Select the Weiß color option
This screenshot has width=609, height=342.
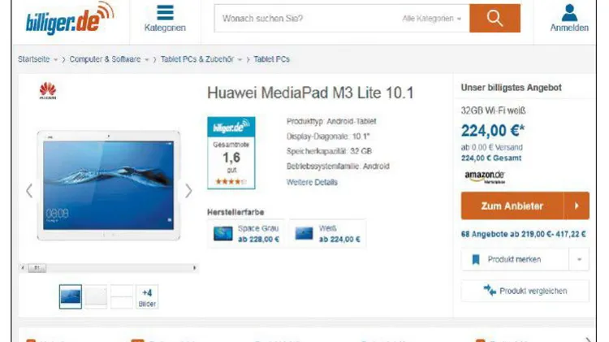[x=327, y=234]
